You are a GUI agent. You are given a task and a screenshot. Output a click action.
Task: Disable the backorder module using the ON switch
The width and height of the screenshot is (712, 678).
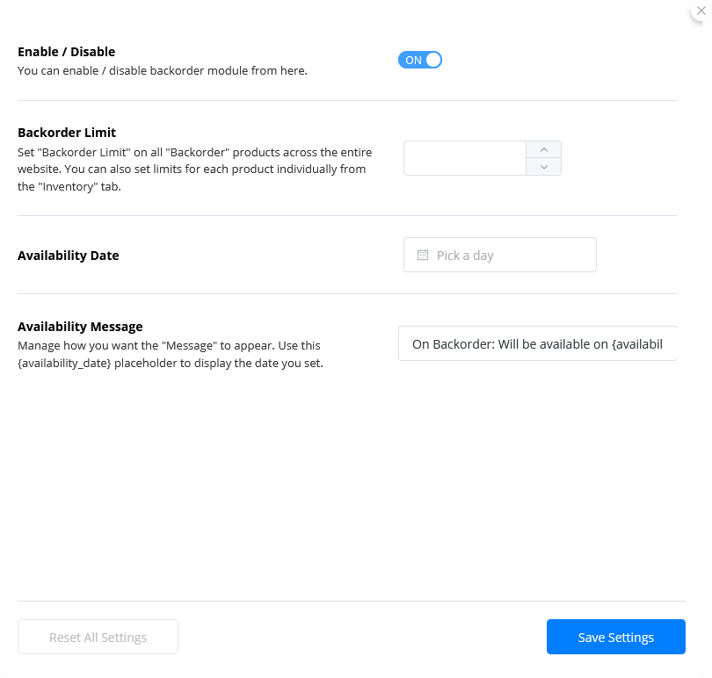pos(420,60)
